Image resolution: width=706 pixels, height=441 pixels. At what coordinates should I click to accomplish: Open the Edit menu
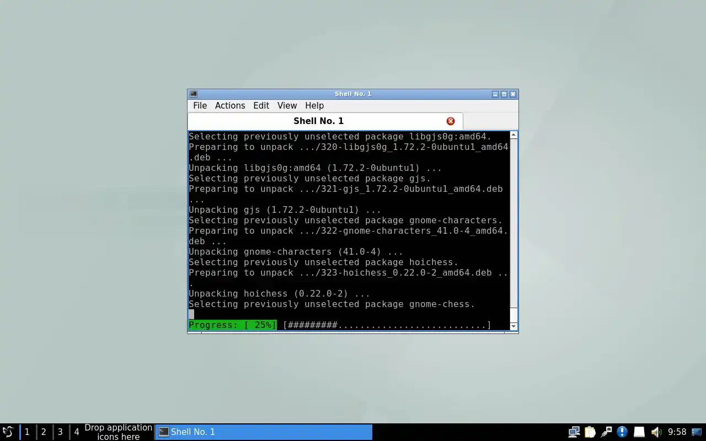pyautogui.click(x=261, y=105)
